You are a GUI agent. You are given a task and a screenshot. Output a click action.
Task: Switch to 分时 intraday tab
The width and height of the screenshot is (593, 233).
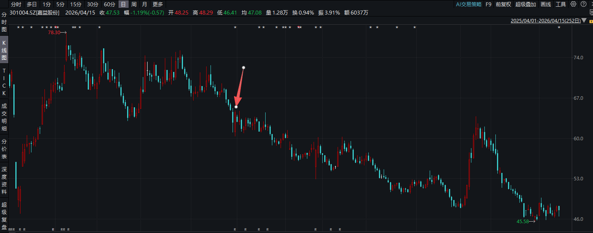(16, 4)
